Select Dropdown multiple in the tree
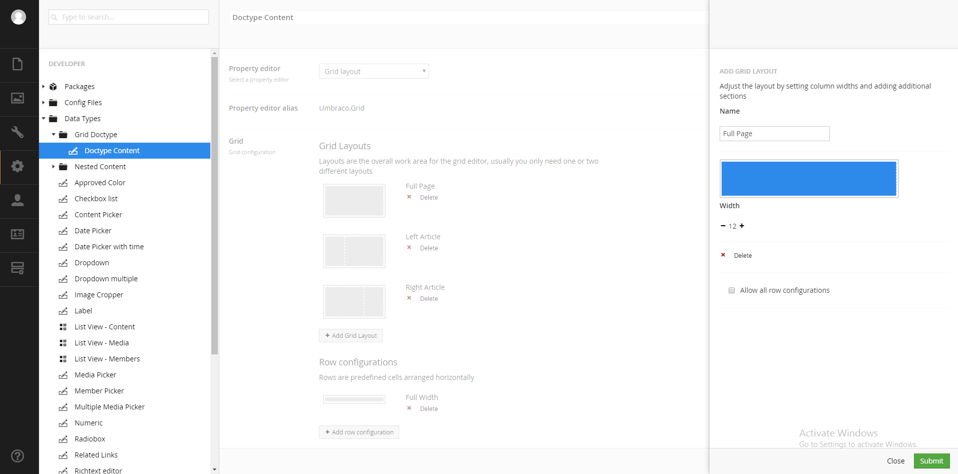Image resolution: width=958 pixels, height=474 pixels. pos(106,279)
